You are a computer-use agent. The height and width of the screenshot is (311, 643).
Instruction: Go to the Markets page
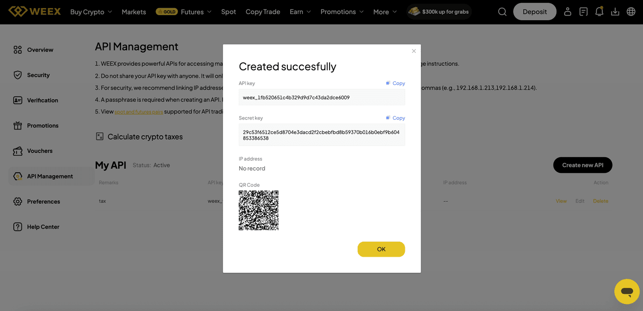point(134,12)
